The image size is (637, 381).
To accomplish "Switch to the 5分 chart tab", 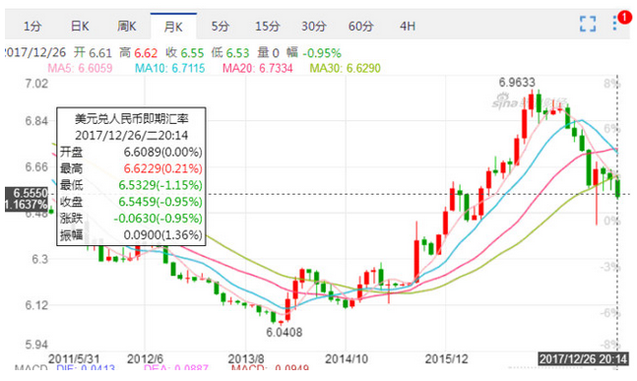I will coord(221,27).
